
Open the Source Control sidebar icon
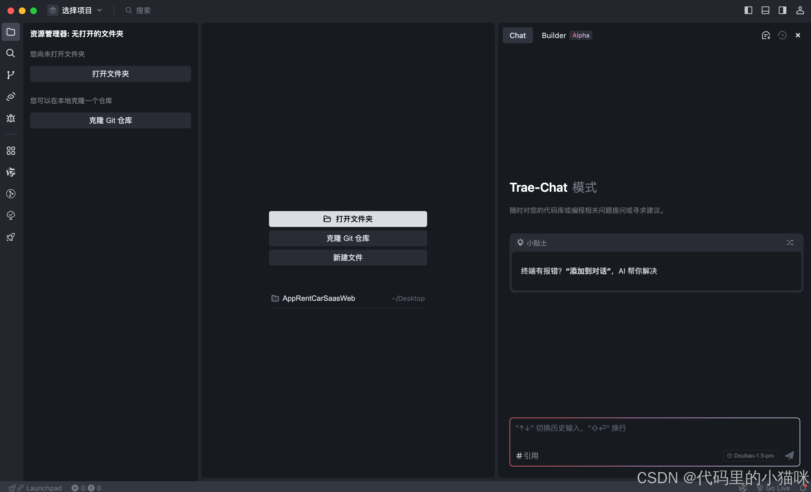[x=11, y=75]
